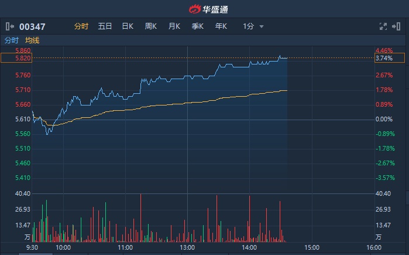Click the 13:00 marker on time axis
The image size is (409, 255).
point(187,248)
